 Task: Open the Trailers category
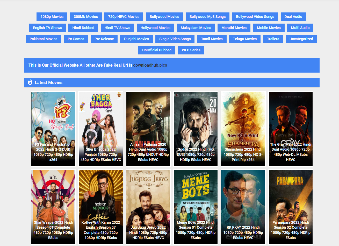(273, 39)
